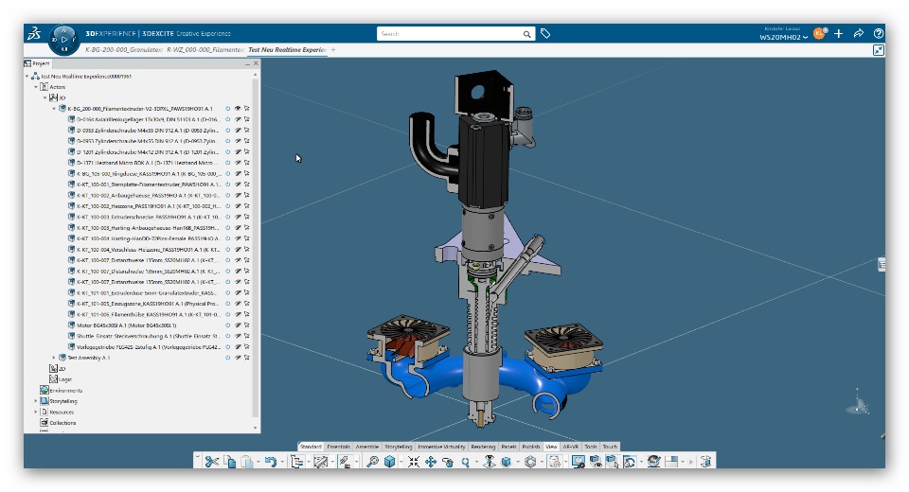
Task: Toggle visibility eye for K-BG_200-000_Filamentextruder row
Action: pos(237,109)
